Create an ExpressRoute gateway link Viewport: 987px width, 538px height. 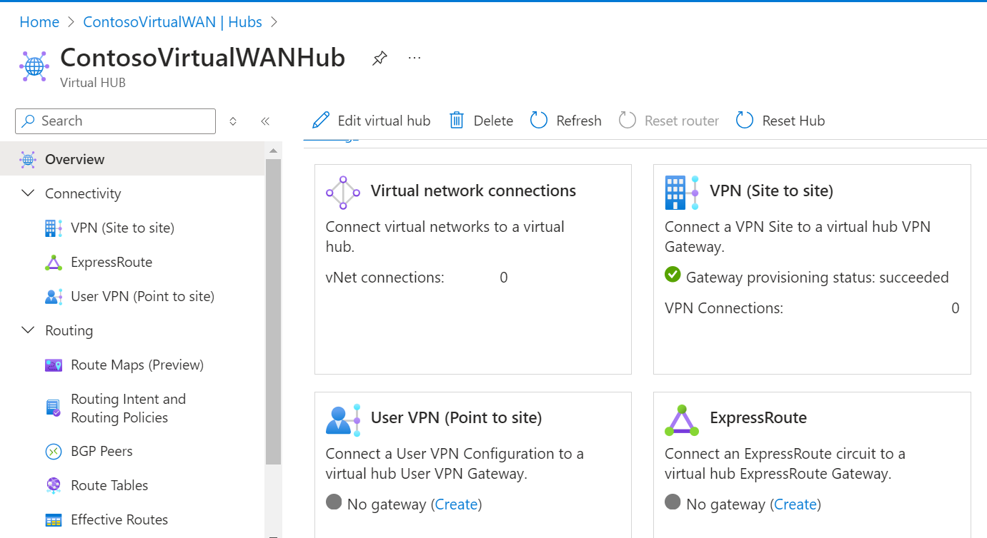click(795, 504)
